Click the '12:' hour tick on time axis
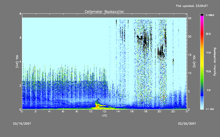This screenshot has height=137, width=220. [x=105, y=112]
